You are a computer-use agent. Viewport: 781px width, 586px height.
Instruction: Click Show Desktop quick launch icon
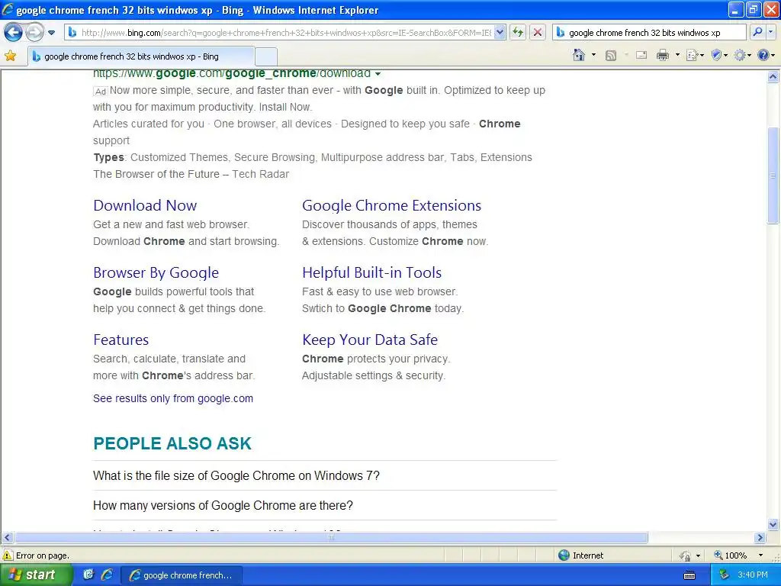[x=88, y=575]
